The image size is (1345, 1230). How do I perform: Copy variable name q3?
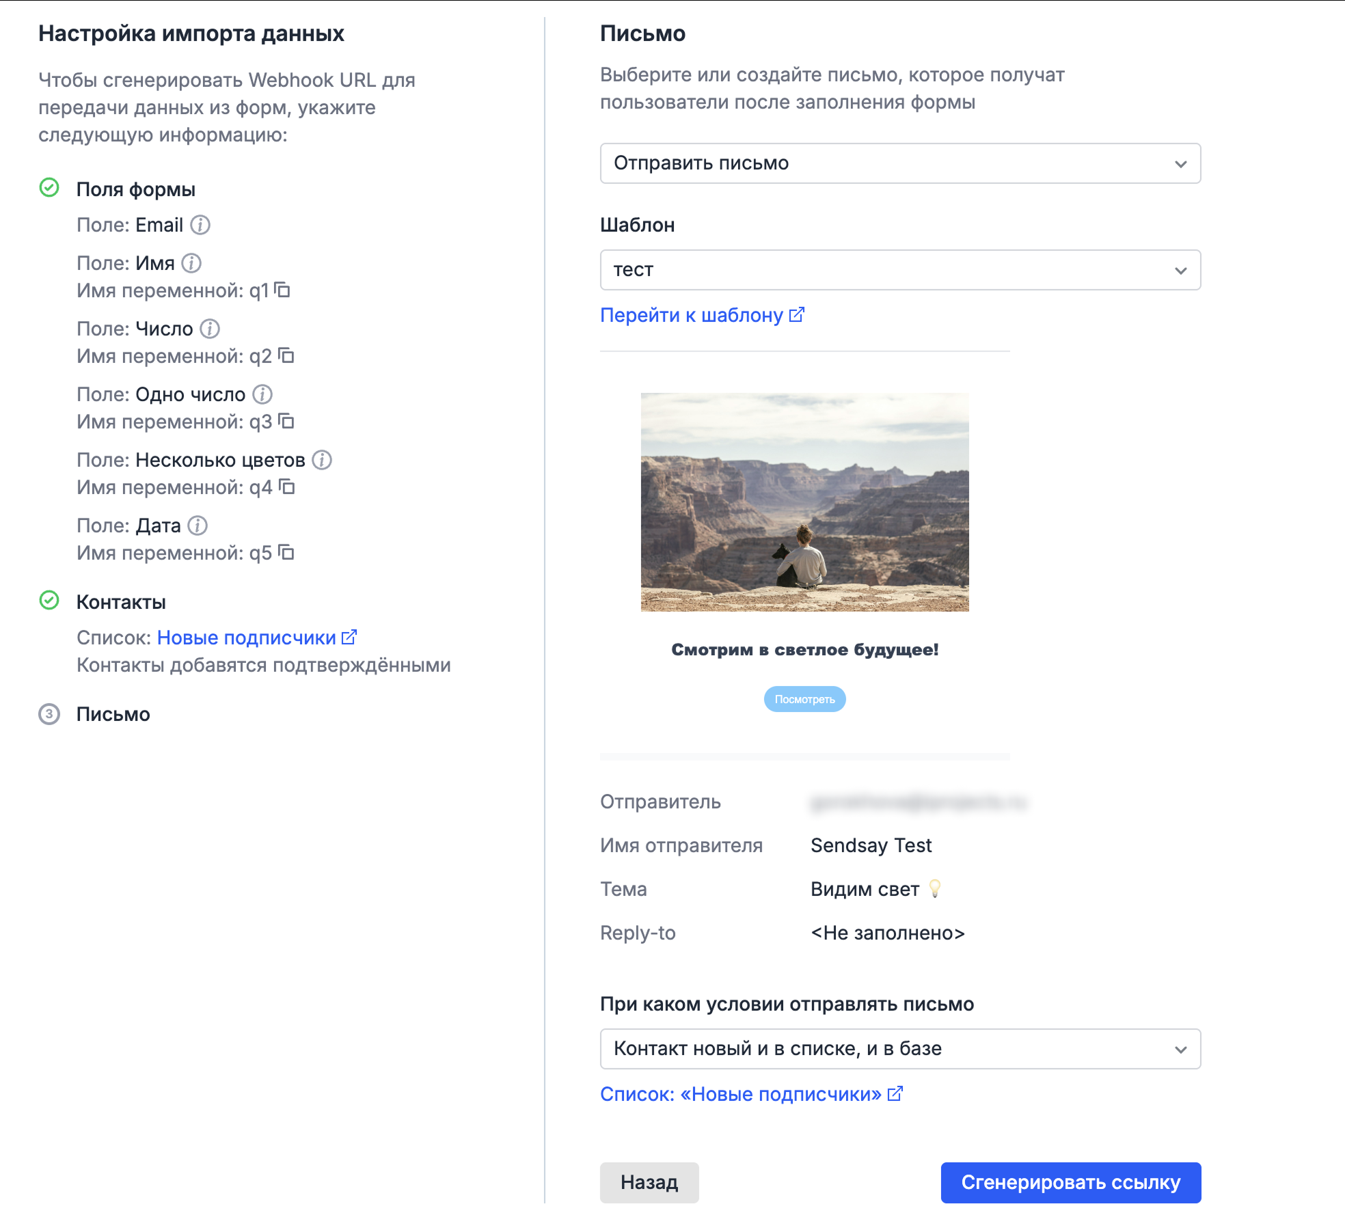(286, 422)
